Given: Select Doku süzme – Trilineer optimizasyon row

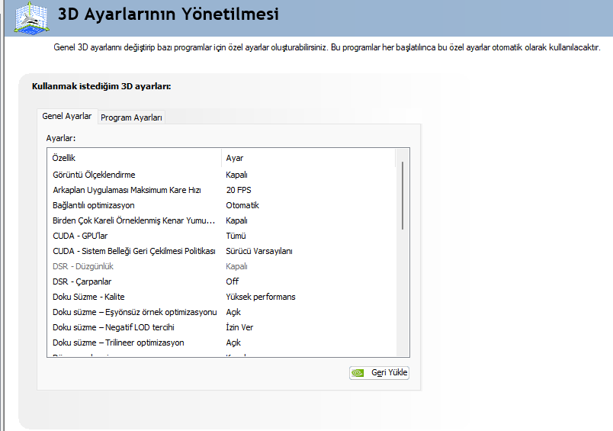Looking at the screenshot, I should (221, 343).
